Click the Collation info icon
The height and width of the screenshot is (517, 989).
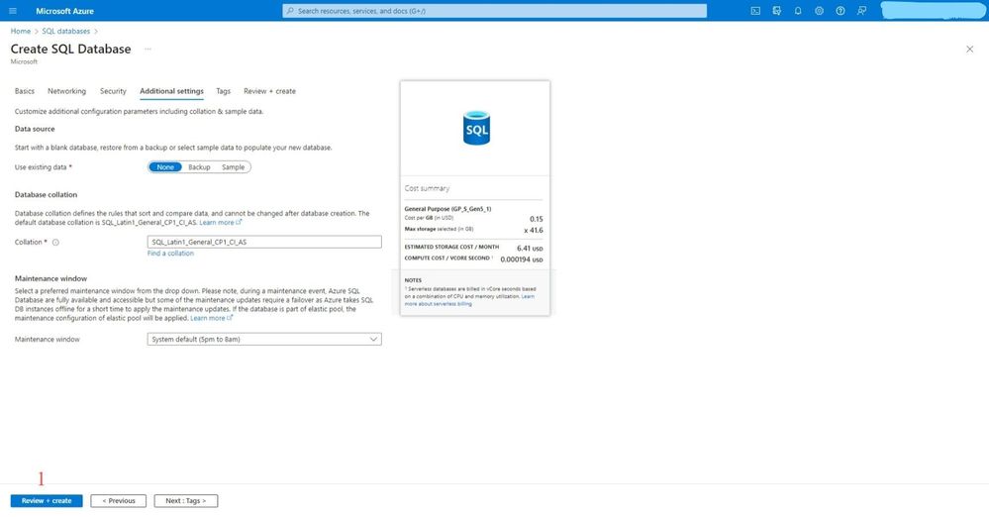coord(55,243)
